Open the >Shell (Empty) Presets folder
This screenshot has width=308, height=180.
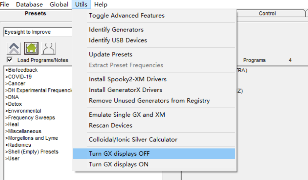pyautogui.click(x=32, y=152)
